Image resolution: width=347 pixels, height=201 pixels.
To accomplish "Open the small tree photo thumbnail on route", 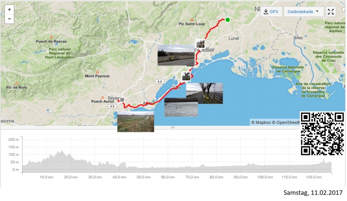I will pyautogui.click(x=186, y=76).
